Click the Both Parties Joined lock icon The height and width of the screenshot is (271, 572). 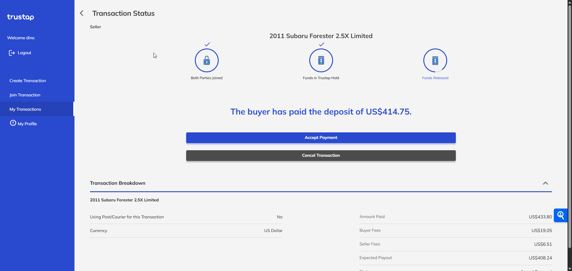pyautogui.click(x=206, y=60)
